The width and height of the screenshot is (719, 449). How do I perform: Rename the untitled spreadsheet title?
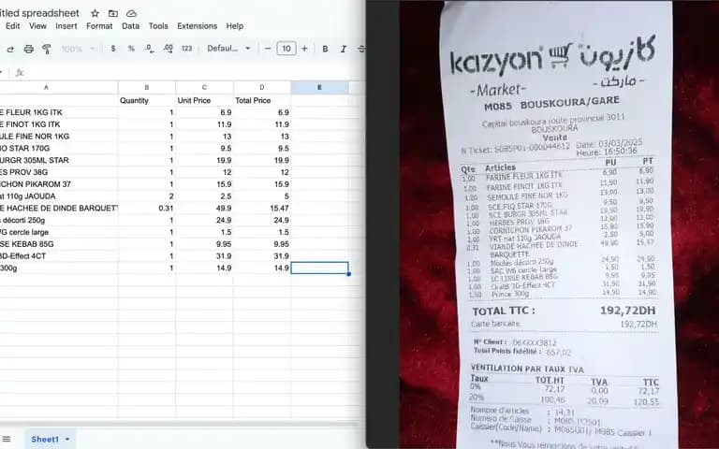pyautogui.click(x=40, y=13)
